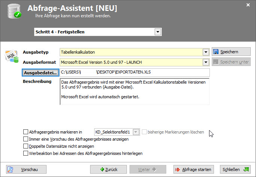
Task: Toggle 'Doppelte Datensätze nicht anzeigen' checkbox
Action: (x=26, y=146)
